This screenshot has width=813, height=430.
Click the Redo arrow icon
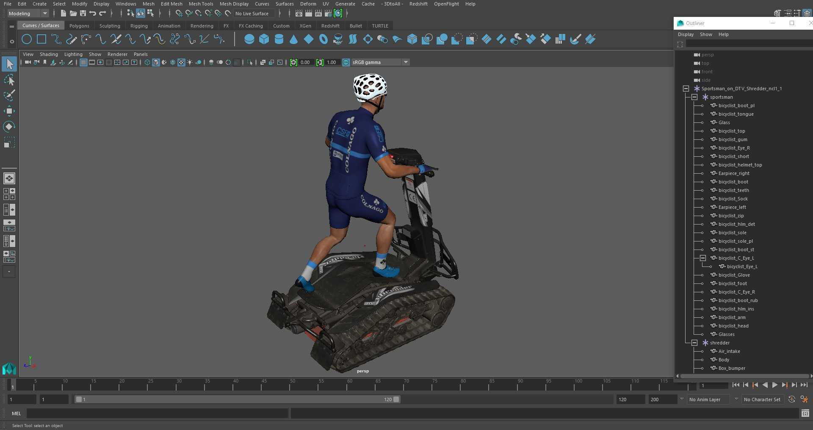pyautogui.click(x=102, y=14)
